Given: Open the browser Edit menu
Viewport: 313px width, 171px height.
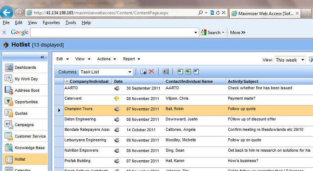Looking at the screenshot, I should tap(18, 23).
